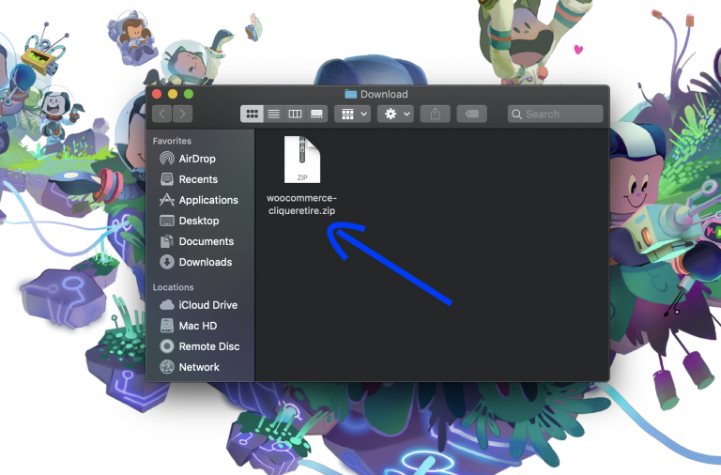The height and width of the screenshot is (475, 721).
Task: Select Recents in the Favorites sidebar
Action: [x=197, y=179]
